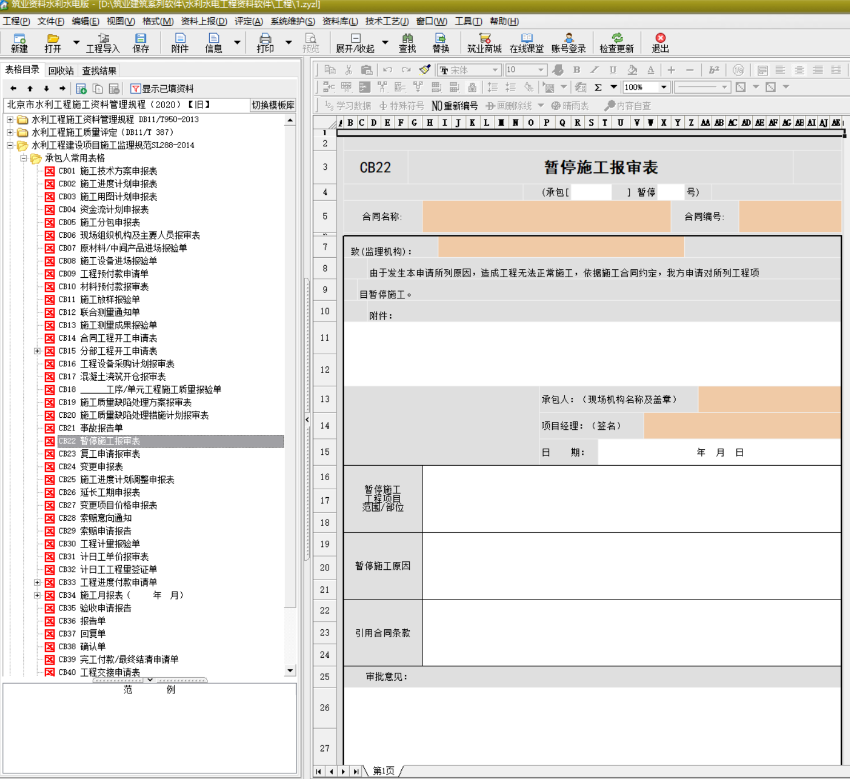Toggle underline formatting U

tap(613, 70)
